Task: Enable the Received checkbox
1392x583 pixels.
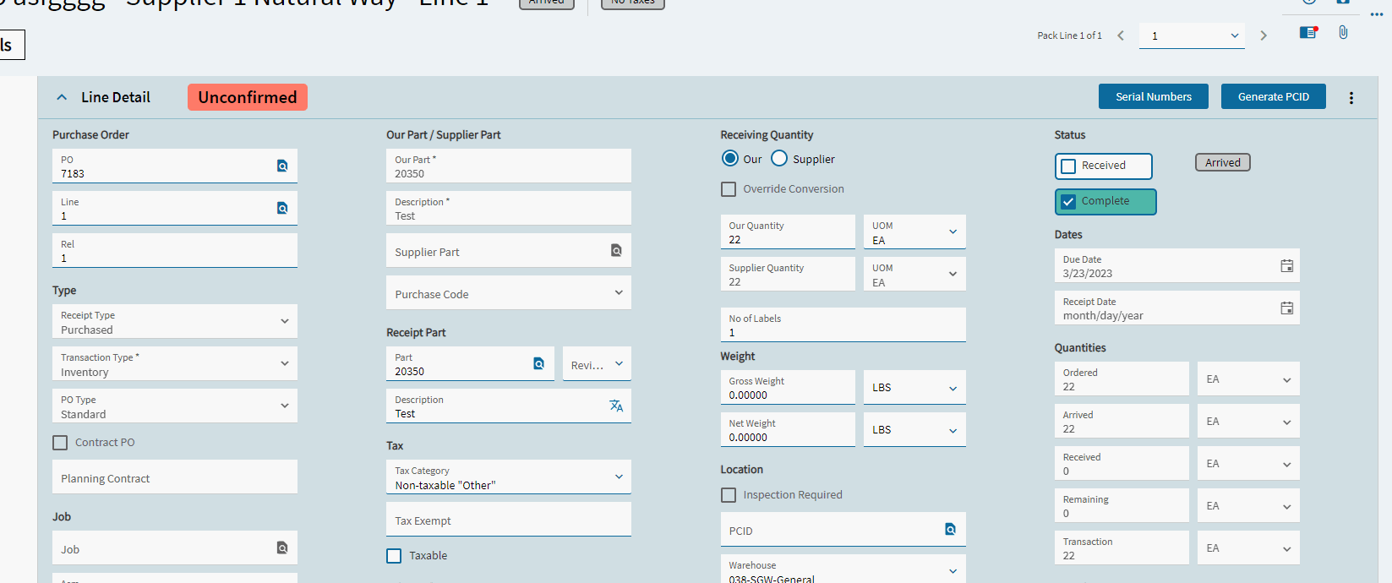Action: 1069,166
